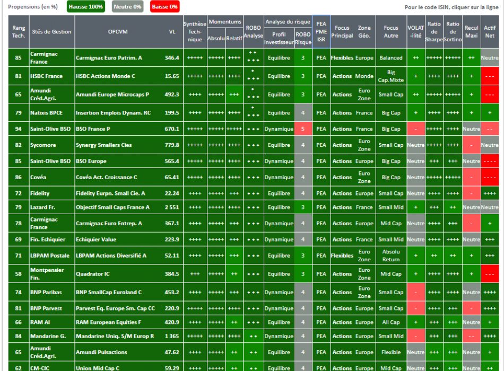Click the VL value 1 365
504x371 pixels.
(x=172, y=336)
